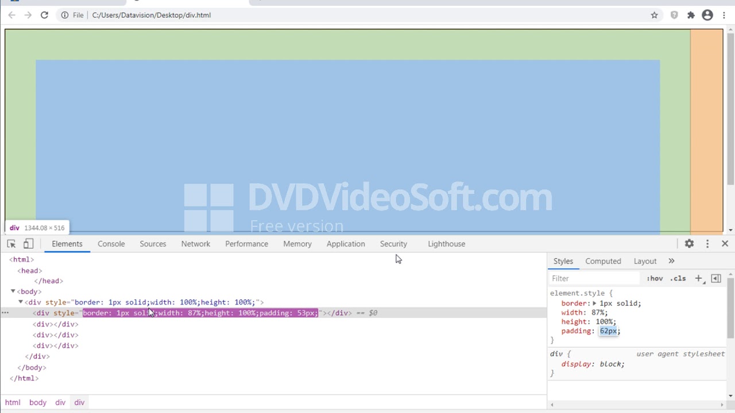Select the Styles pane tab
The height and width of the screenshot is (413, 735).
pos(563,261)
